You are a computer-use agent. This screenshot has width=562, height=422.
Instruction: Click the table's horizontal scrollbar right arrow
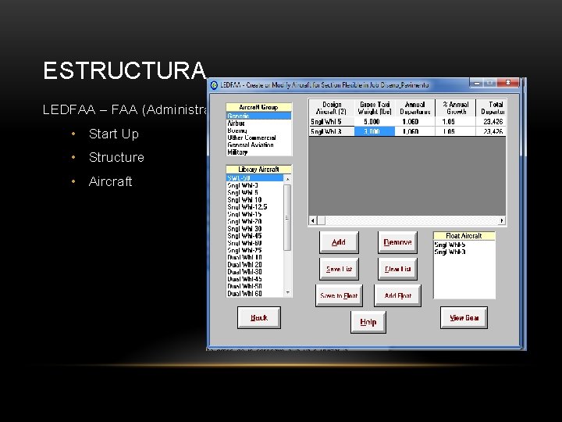point(502,220)
